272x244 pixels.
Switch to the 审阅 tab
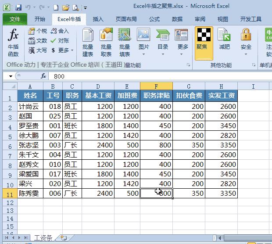[200, 19]
